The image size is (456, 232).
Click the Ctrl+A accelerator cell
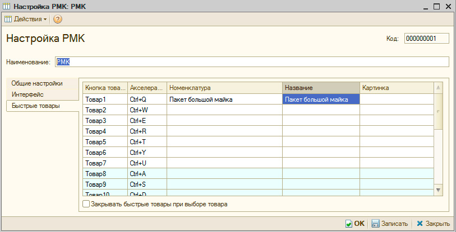click(x=147, y=174)
